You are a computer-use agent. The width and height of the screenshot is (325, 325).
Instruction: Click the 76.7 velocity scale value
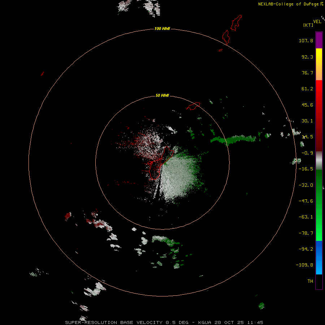(x=307, y=73)
